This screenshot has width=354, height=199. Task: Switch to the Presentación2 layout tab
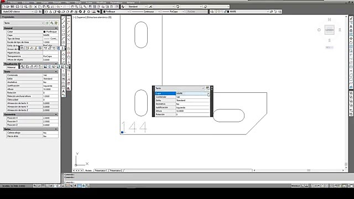116,171
